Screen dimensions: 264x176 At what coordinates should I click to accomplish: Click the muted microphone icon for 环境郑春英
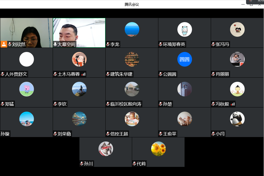(161, 44)
